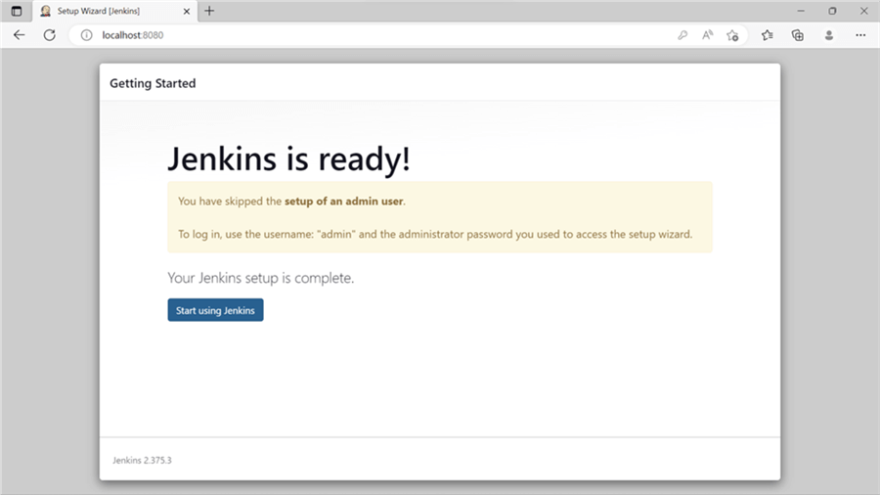
Task: Click the 'Jenkins 2.375.3' version text
Action: (142, 460)
